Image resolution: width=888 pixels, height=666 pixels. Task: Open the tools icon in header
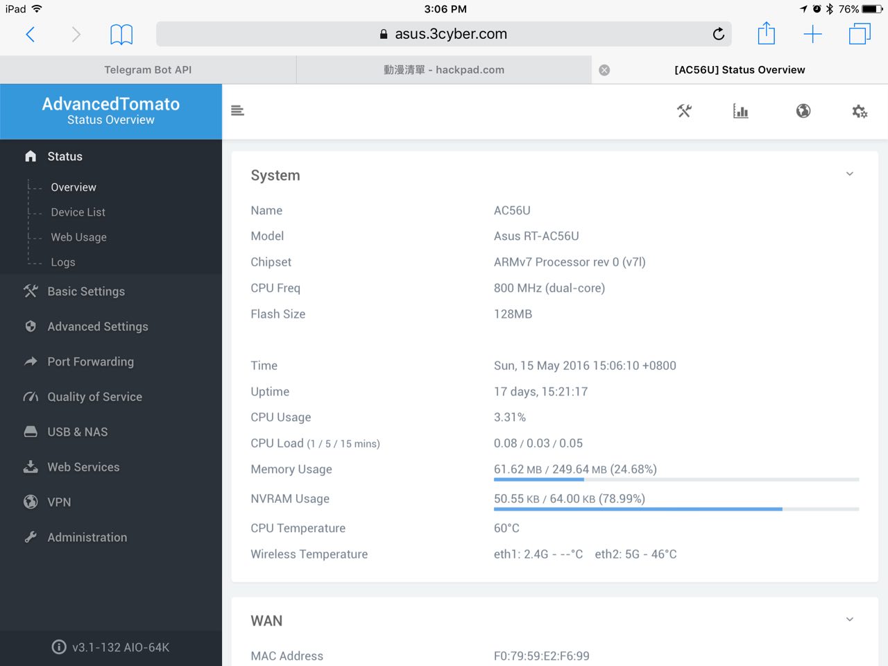tap(684, 111)
